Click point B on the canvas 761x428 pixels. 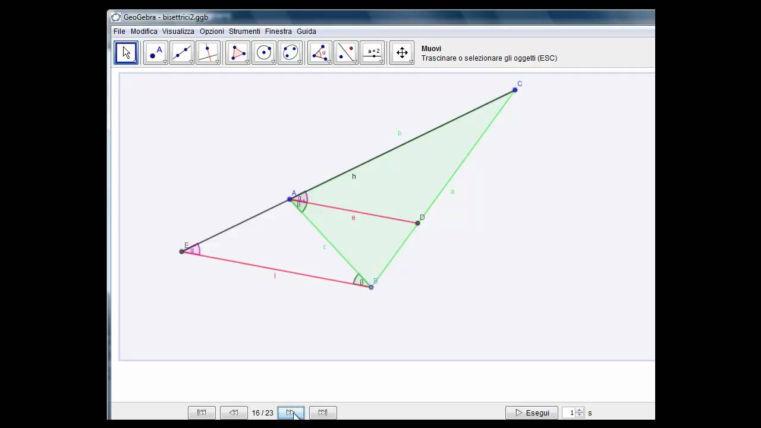(x=371, y=287)
